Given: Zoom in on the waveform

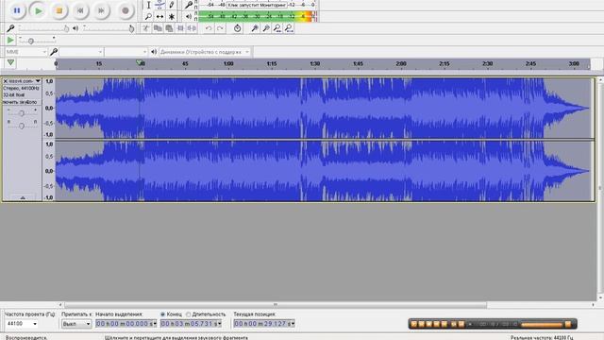Looking at the screenshot, I should pos(255,28).
